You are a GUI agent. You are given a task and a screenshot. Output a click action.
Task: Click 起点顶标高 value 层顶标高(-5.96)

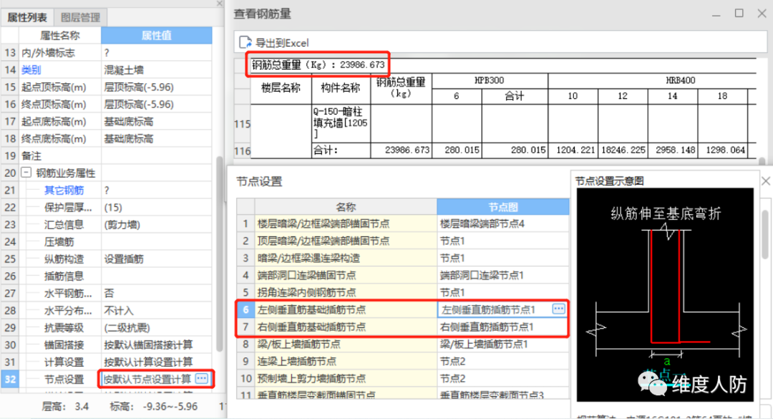pos(157,87)
